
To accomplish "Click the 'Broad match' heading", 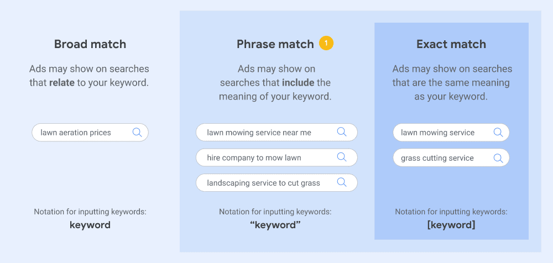I will (x=90, y=44).
